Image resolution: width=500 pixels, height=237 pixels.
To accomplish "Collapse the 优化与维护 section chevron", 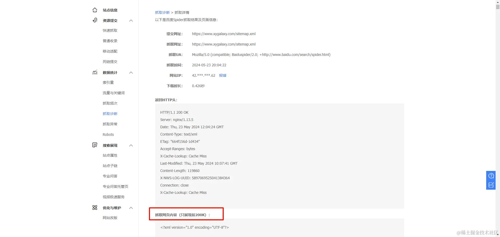I will tap(131, 208).
